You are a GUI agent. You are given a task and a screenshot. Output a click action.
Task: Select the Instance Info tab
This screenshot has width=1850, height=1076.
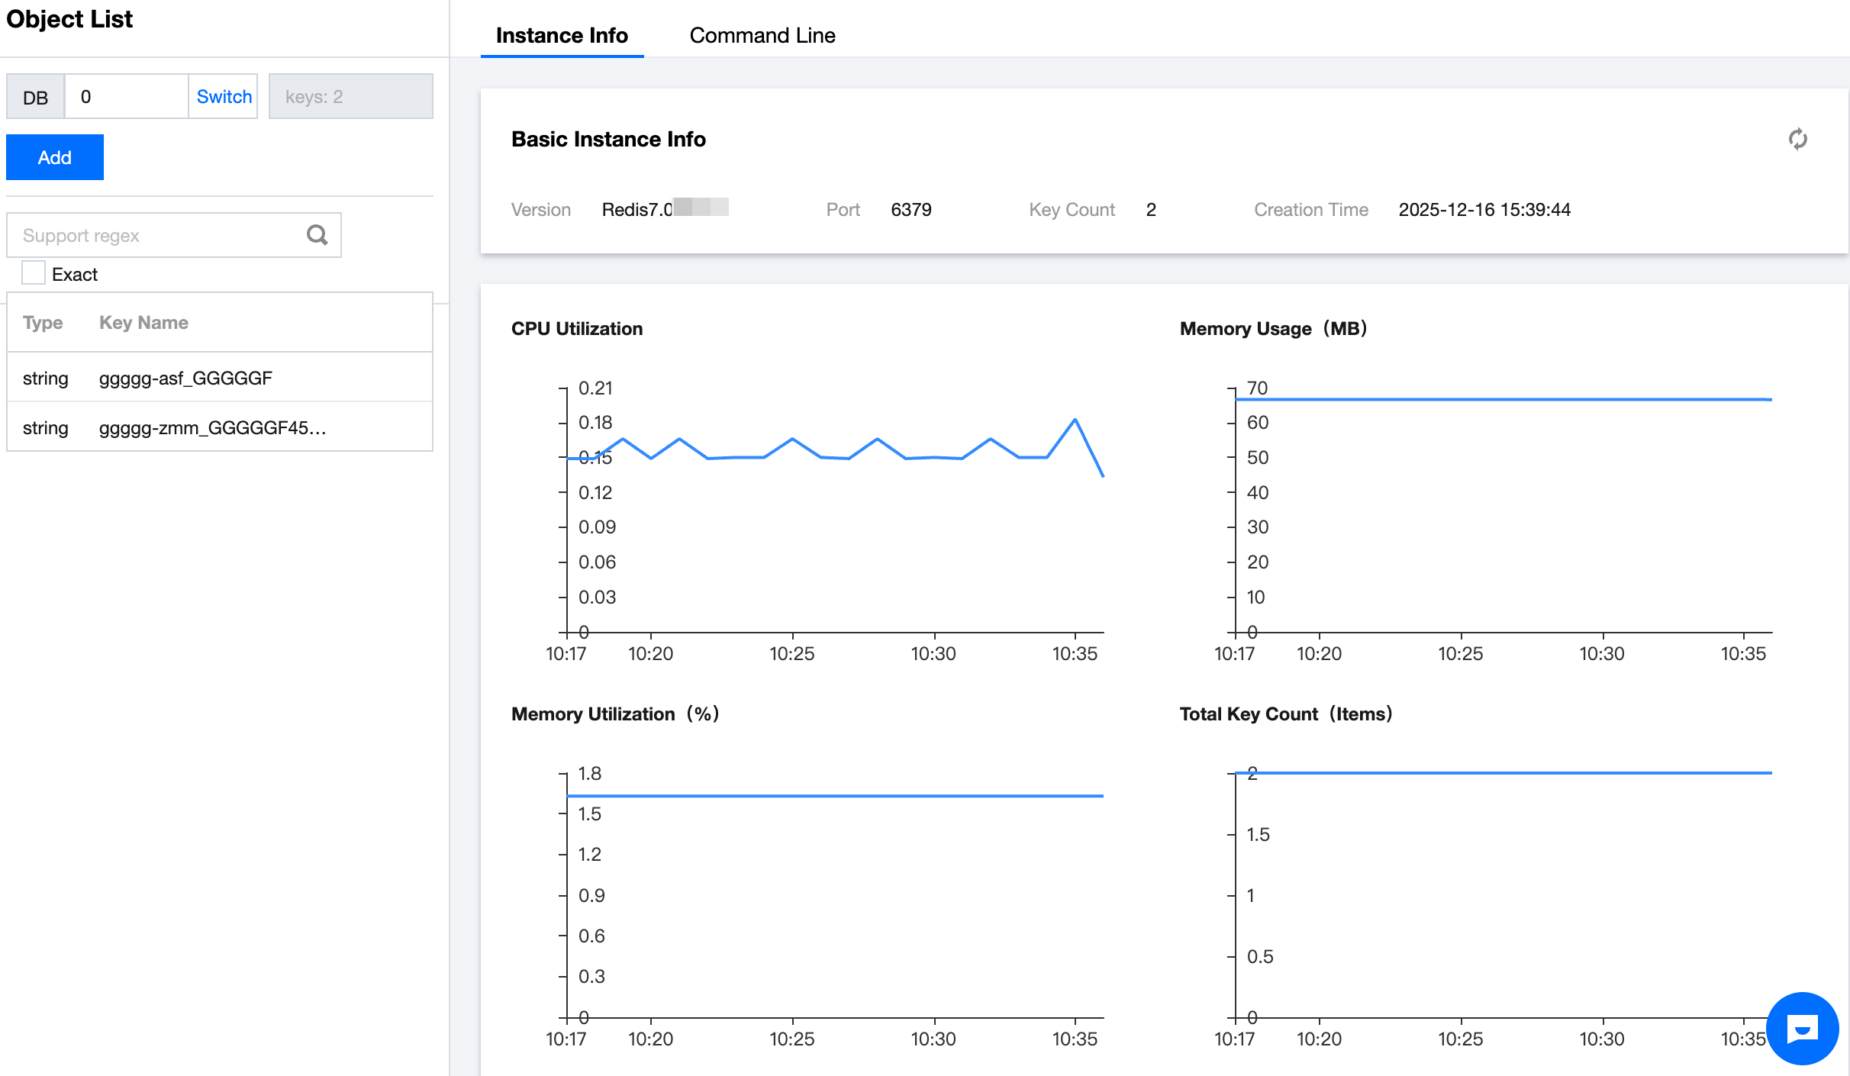561,35
